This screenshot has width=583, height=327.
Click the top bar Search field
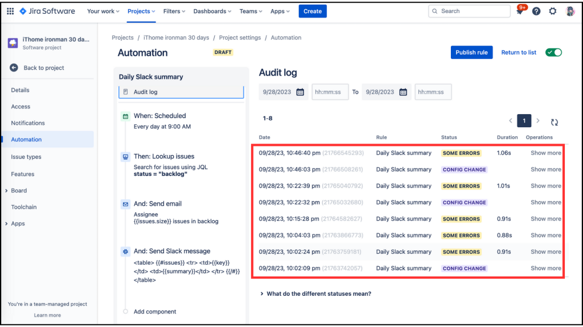pyautogui.click(x=469, y=11)
